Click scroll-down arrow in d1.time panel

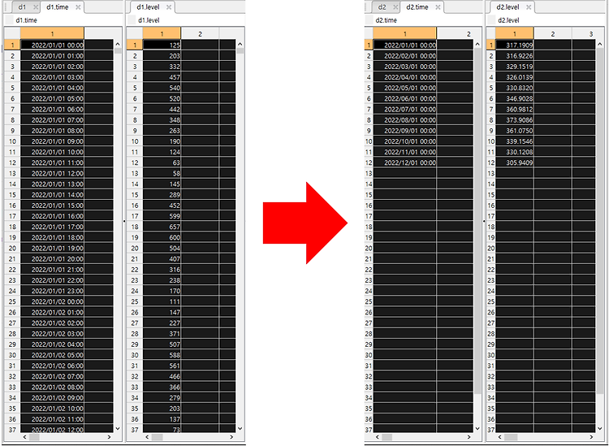tap(118, 428)
